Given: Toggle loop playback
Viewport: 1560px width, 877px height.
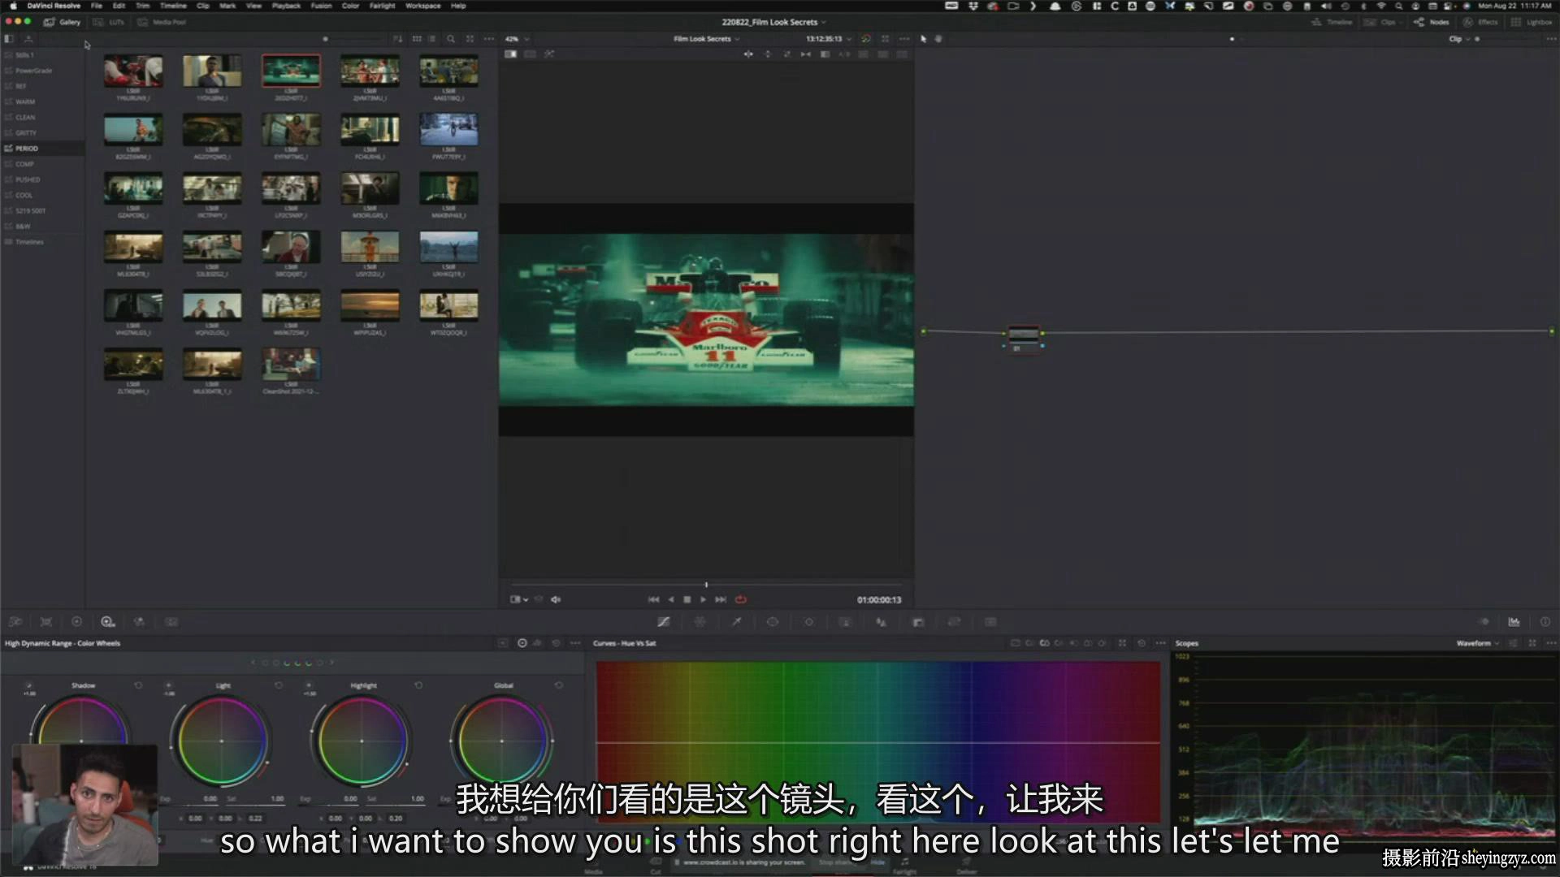Looking at the screenshot, I should [741, 599].
